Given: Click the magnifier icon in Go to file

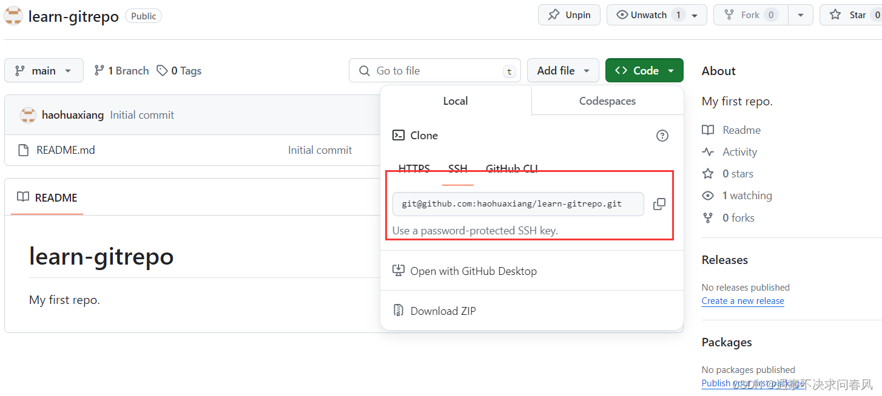Looking at the screenshot, I should pos(365,71).
